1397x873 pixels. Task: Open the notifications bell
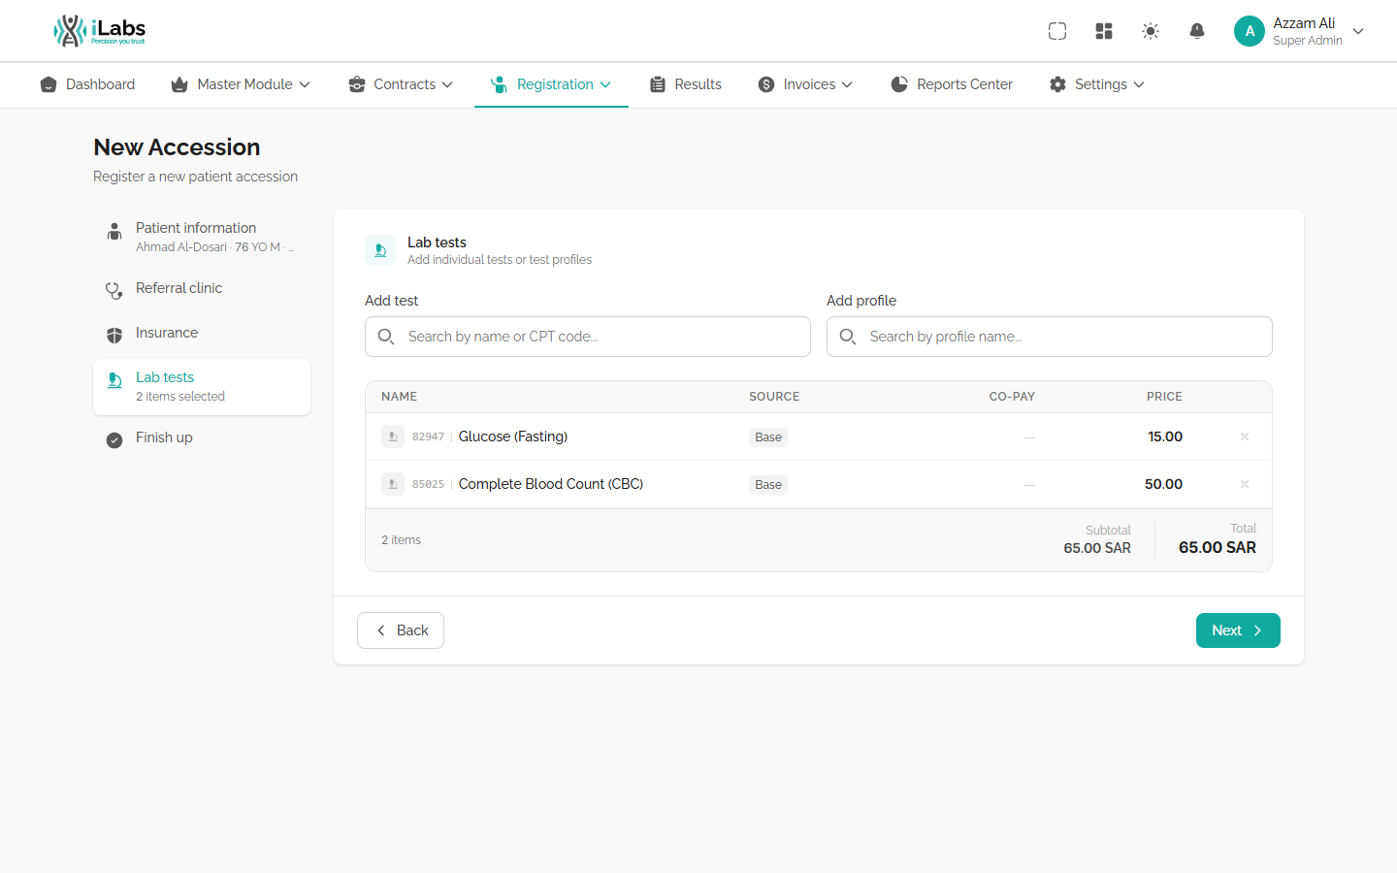tap(1197, 31)
